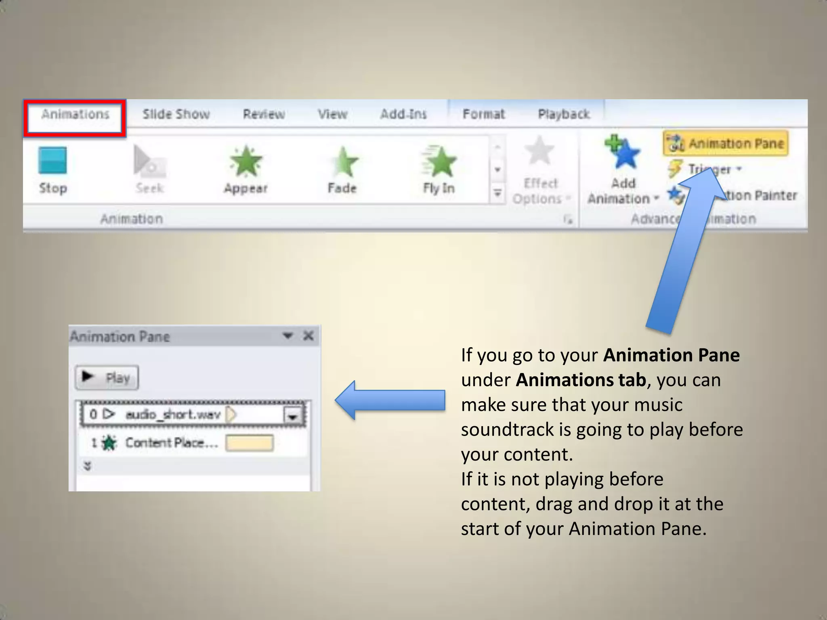This screenshot has width=827, height=620.
Task: Open the Animation Pane options arrow
Action: point(288,335)
